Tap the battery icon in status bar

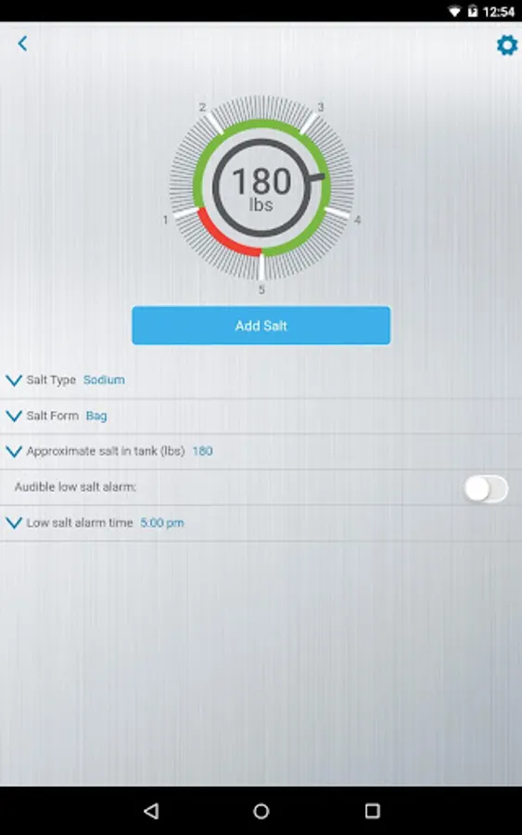[x=473, y=11]
